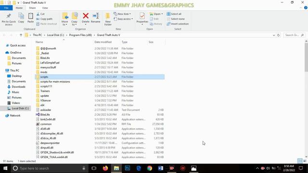308x173 pixels.
Task: Refresh the address bar location
Action: [278, 35]
